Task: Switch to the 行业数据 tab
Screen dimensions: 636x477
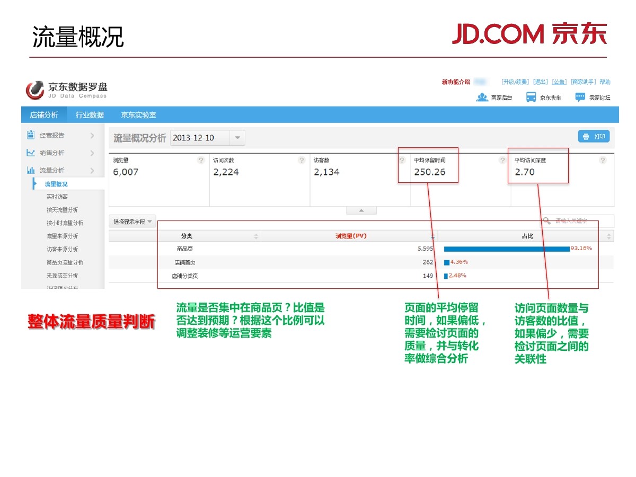Action: click(x=90, y=115)
